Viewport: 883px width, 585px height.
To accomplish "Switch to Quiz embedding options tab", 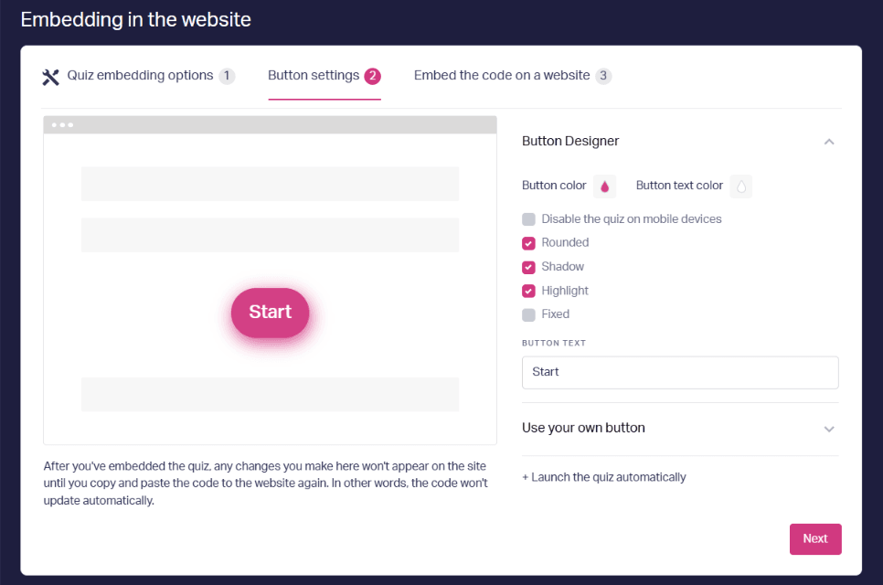I will click(140, 76).
